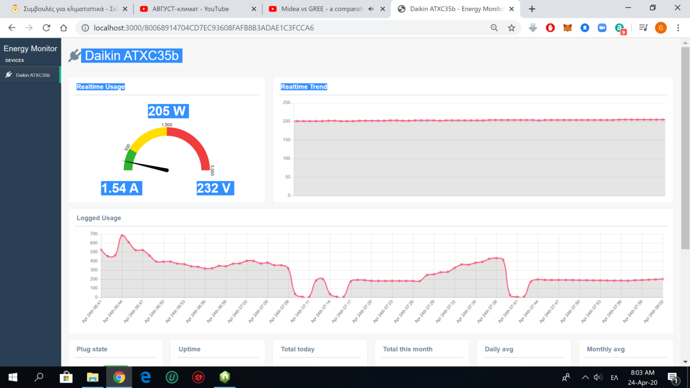Reload the current page
This screenshot has height=388, width=690.
point(46,28)
